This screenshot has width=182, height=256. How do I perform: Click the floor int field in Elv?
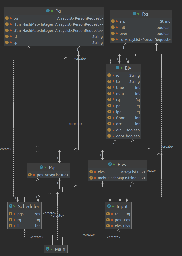pyautogui.click(x=124, y=118)
